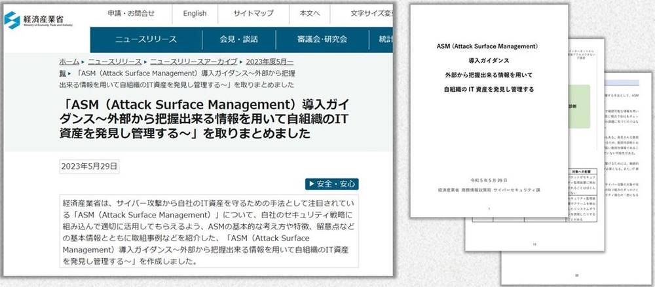This screenshot has height=287, width=655.
Task: Click the date 2023年5月29日
Action: tap(89, 166)
